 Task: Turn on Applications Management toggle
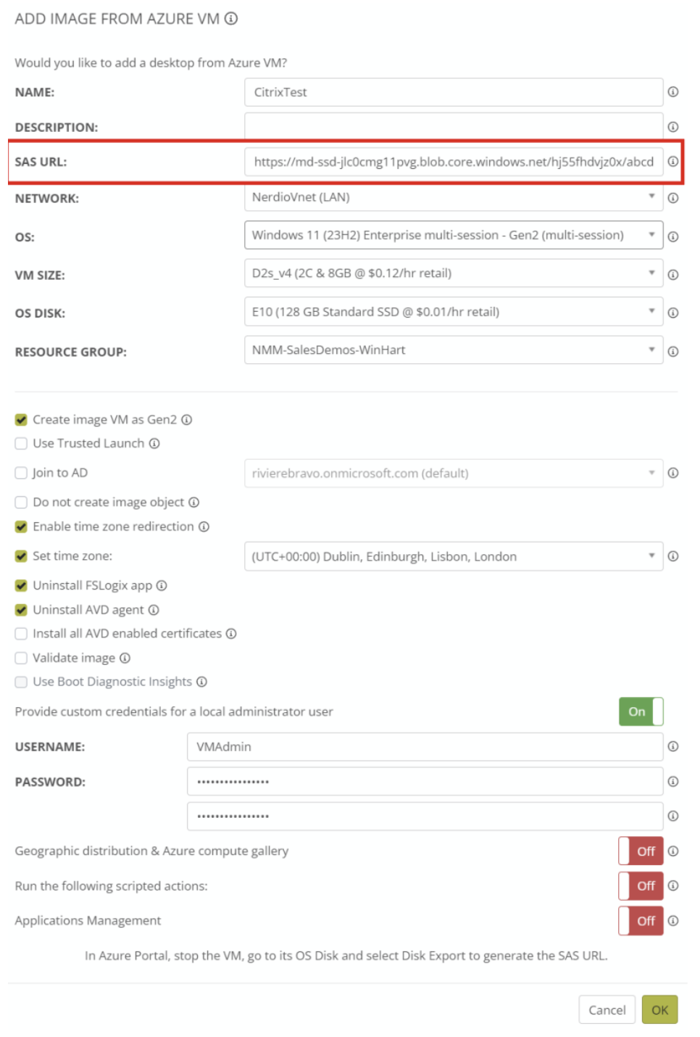coord(641,921)
